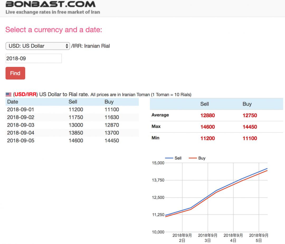
Task: Click the Max row label
Action: click(156, 126)
